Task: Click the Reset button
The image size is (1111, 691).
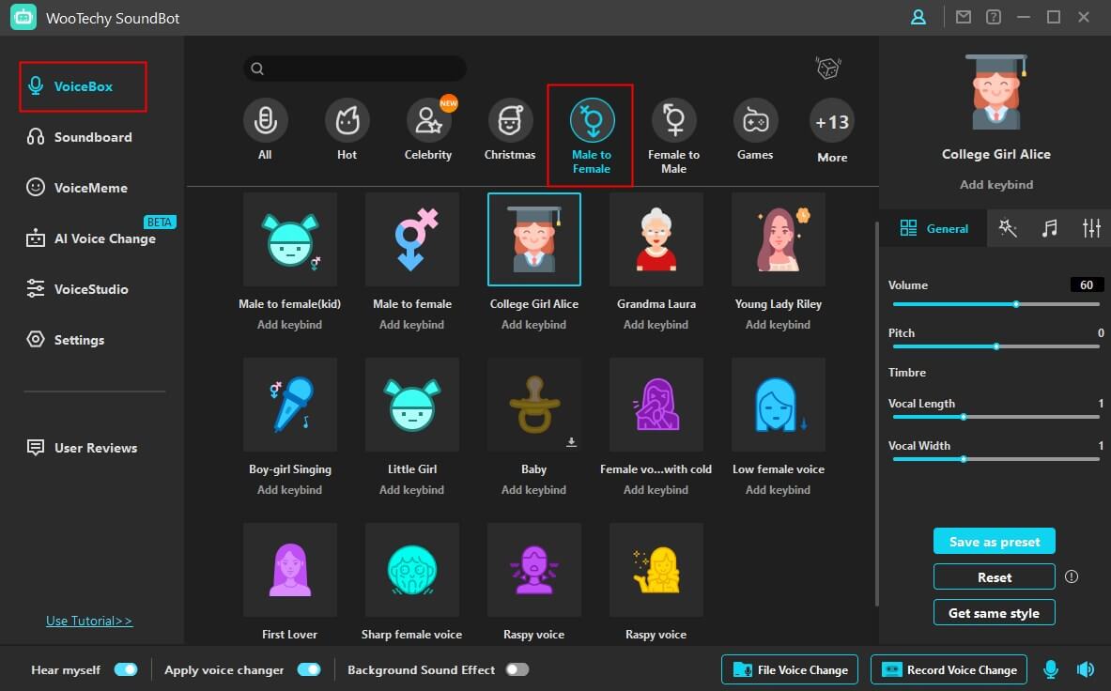Action: [995, 577]
